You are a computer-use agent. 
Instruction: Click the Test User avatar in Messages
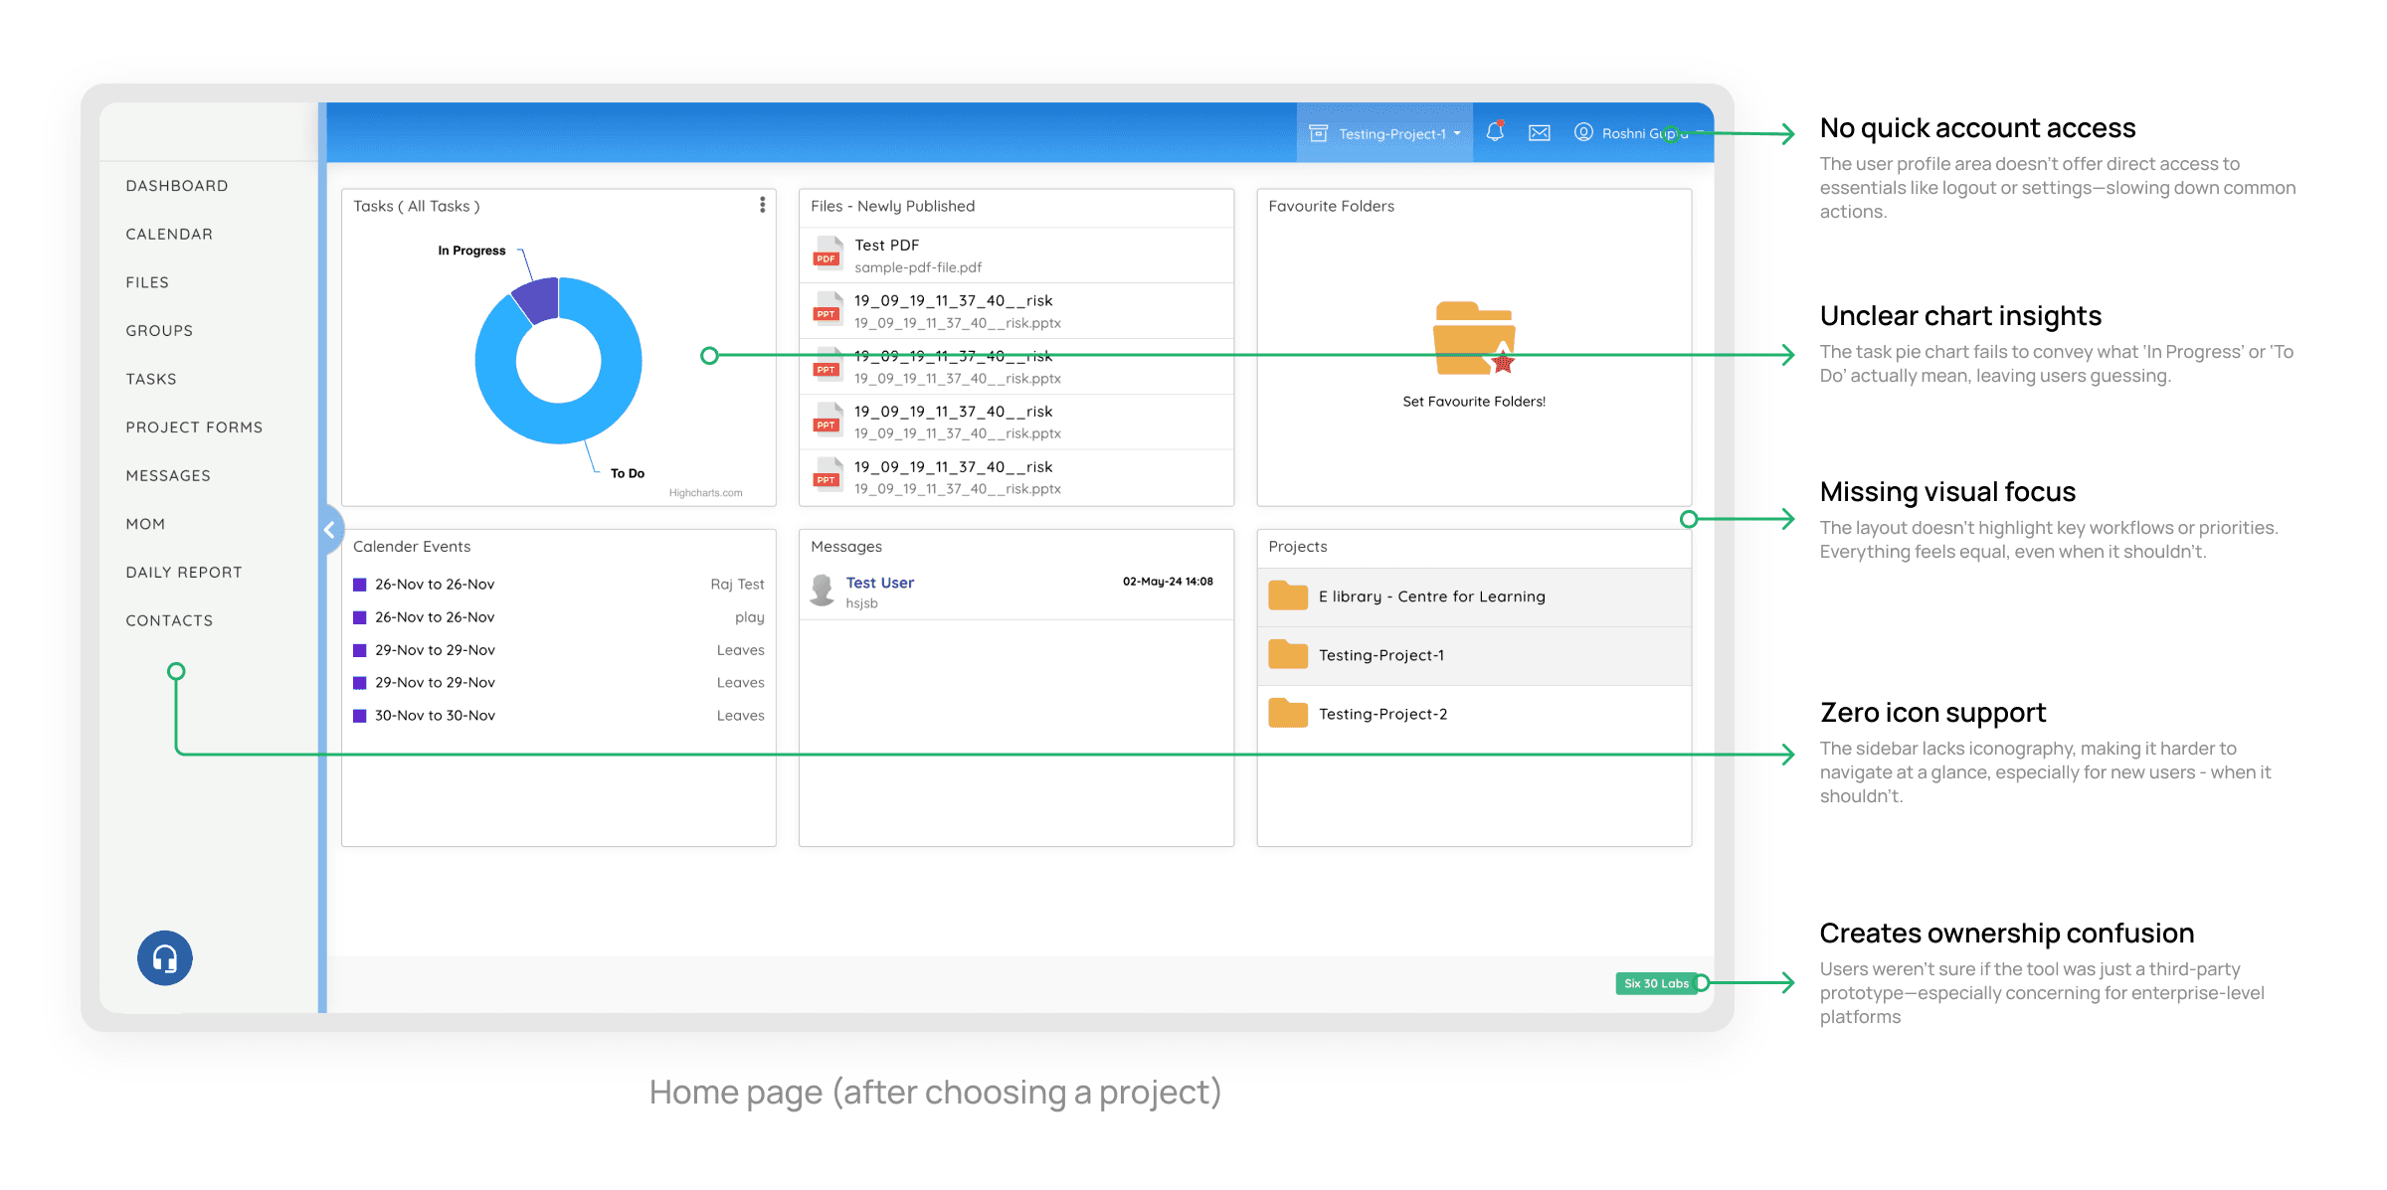coord(823,591)
